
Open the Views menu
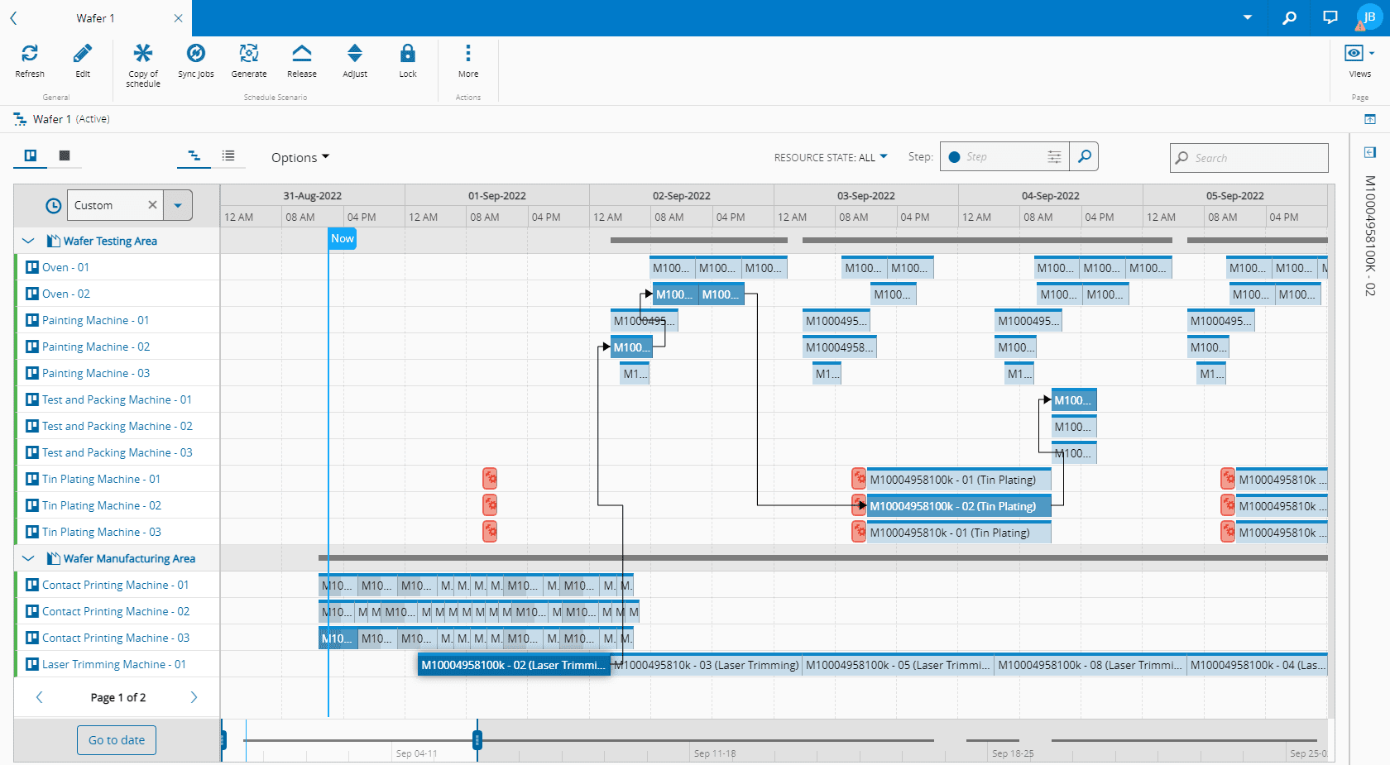tap(1359, 55)
